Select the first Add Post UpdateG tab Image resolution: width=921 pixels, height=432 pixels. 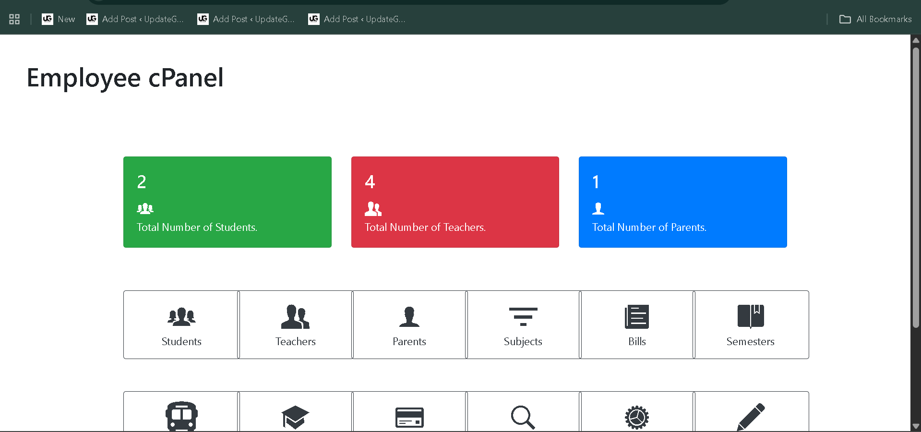coord(135,19)
